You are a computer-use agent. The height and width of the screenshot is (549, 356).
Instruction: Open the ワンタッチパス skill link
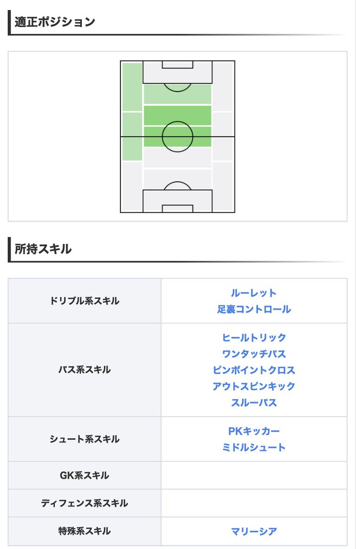pyautogui.click(x=254, y=354)
